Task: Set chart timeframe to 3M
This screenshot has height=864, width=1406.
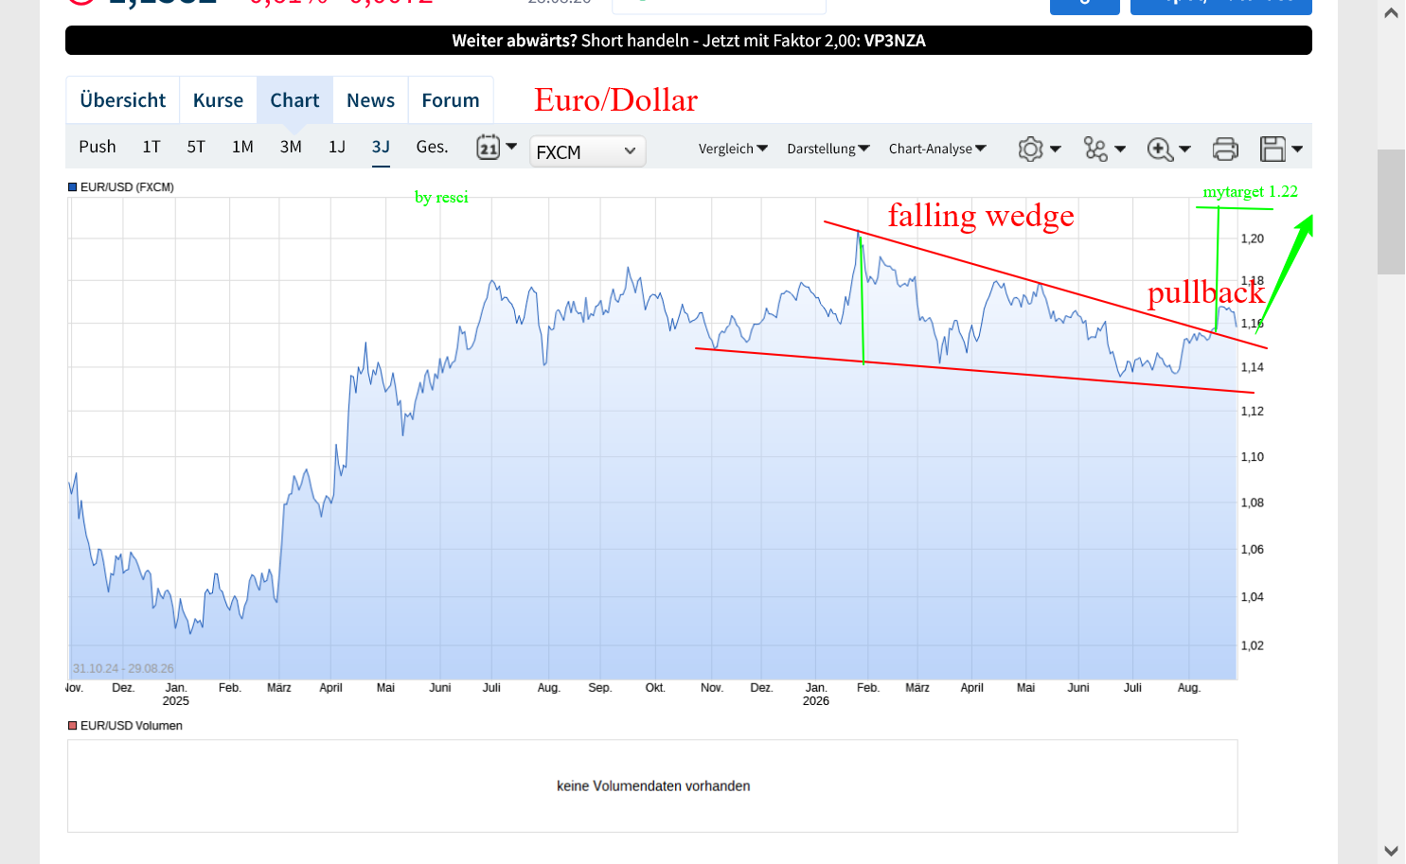Action: click(x=291, y=147)
